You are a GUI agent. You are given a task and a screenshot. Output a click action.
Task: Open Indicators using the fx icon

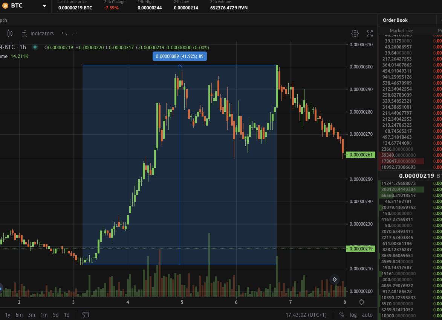[x=24, y=33]
